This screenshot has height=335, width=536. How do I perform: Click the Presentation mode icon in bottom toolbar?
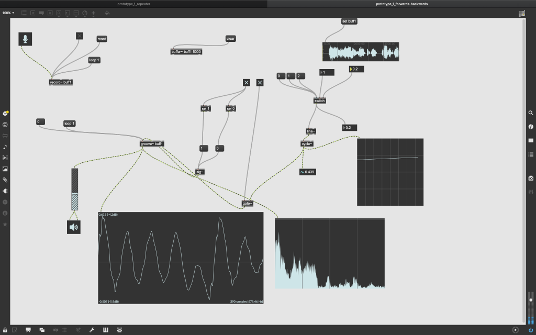coord(28,330)
